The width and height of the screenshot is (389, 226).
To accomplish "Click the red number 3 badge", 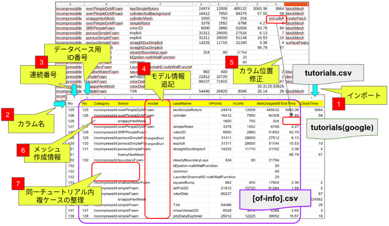I will pyautogui.click(x=40, y=62).
